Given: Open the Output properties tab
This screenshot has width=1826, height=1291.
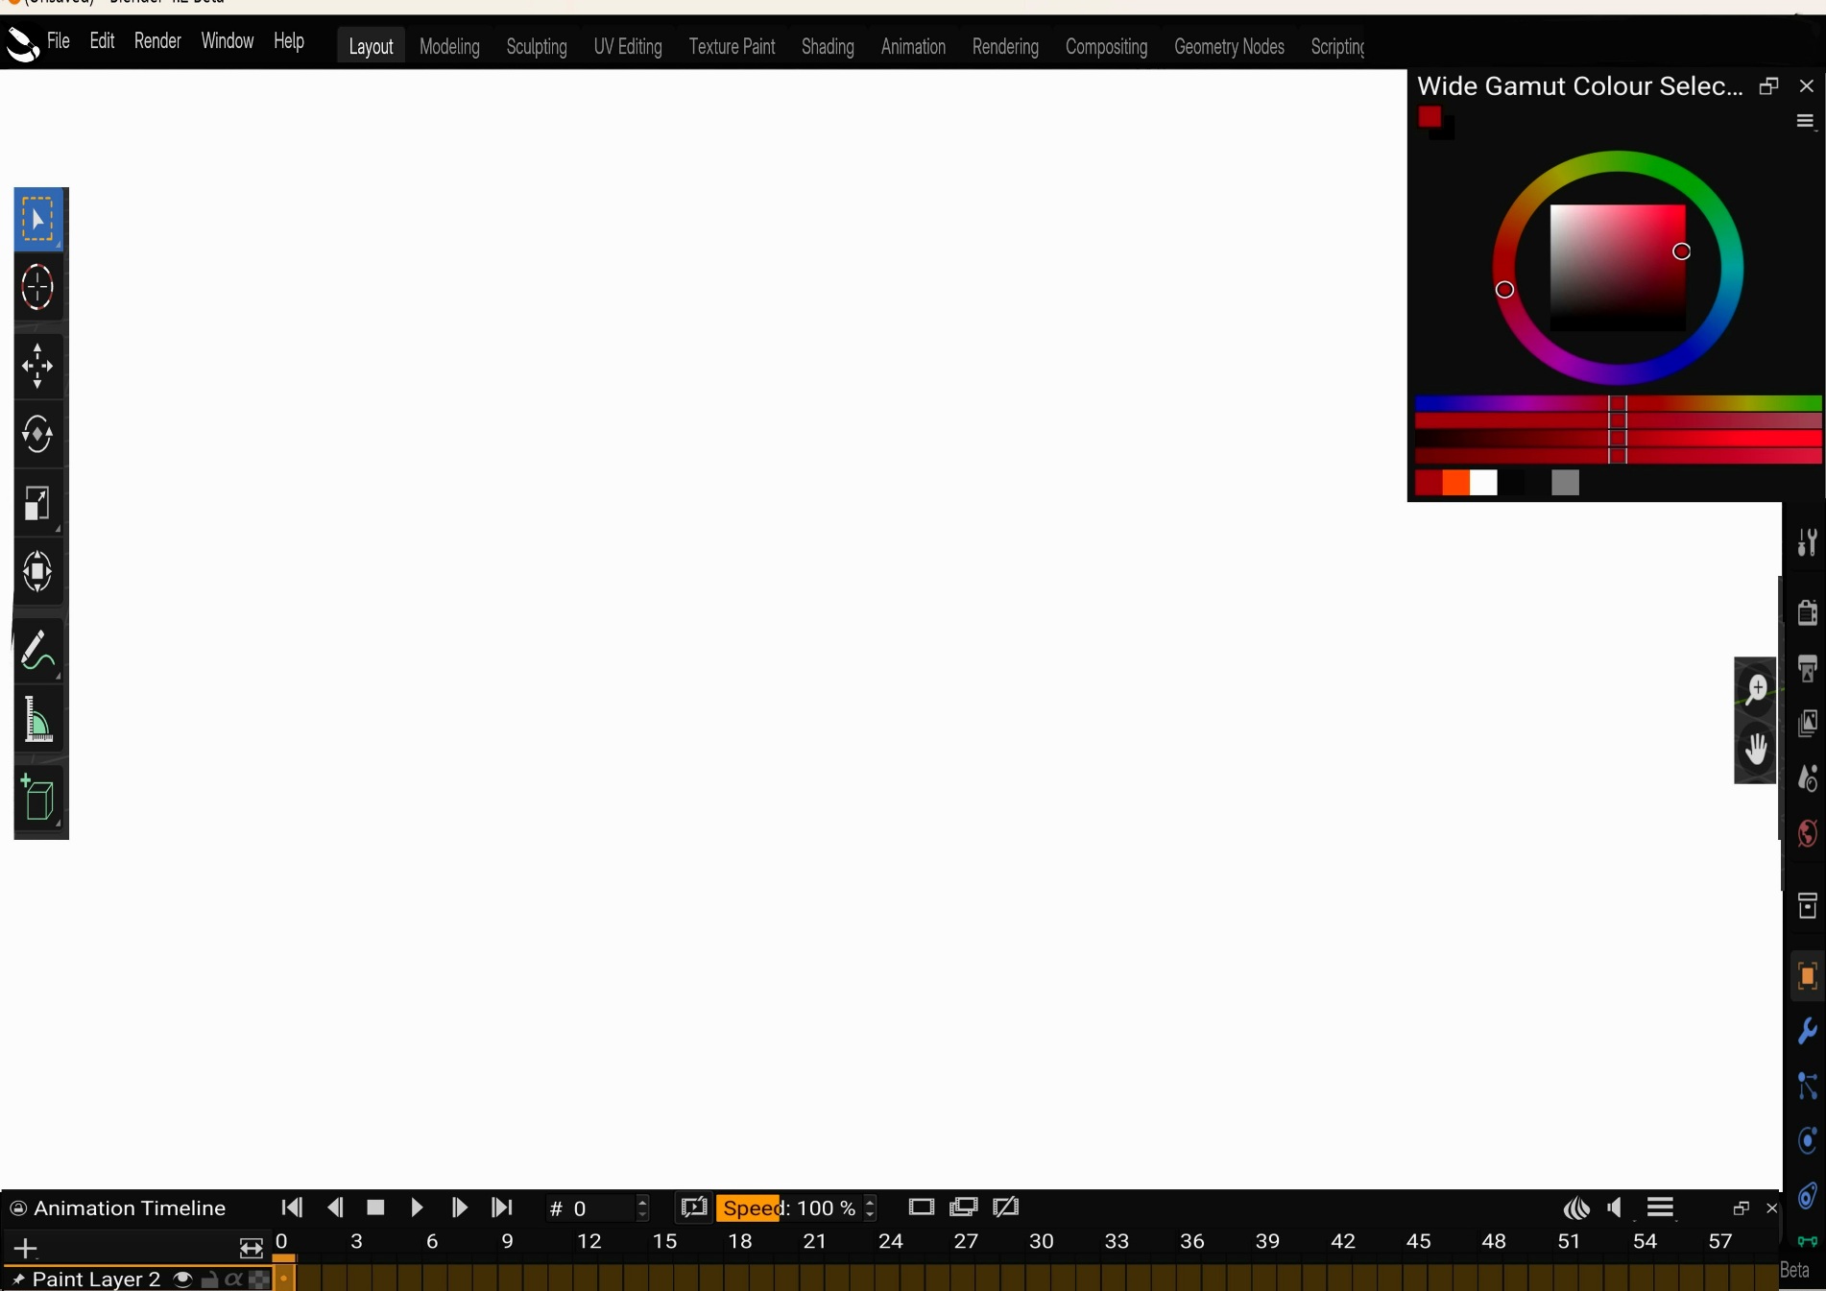Looking at the screenshot, I should (x=1808, y=667).
